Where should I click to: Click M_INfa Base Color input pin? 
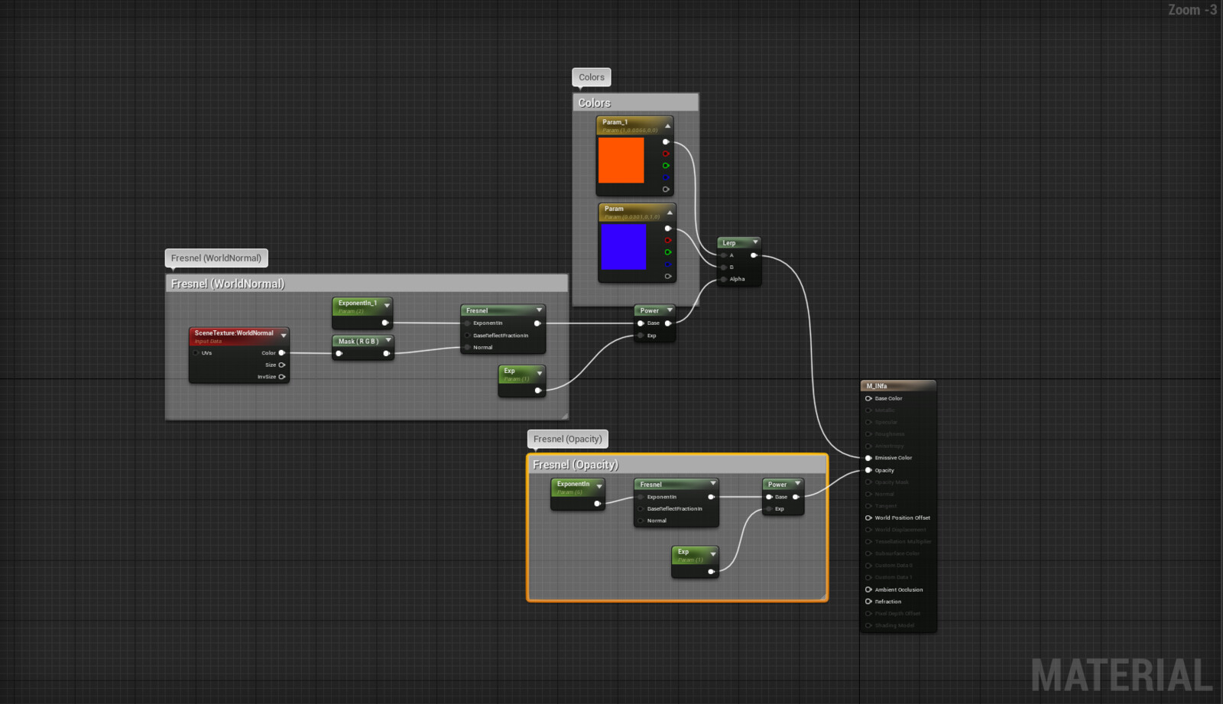pyautogui.click(x=868, y=398)
